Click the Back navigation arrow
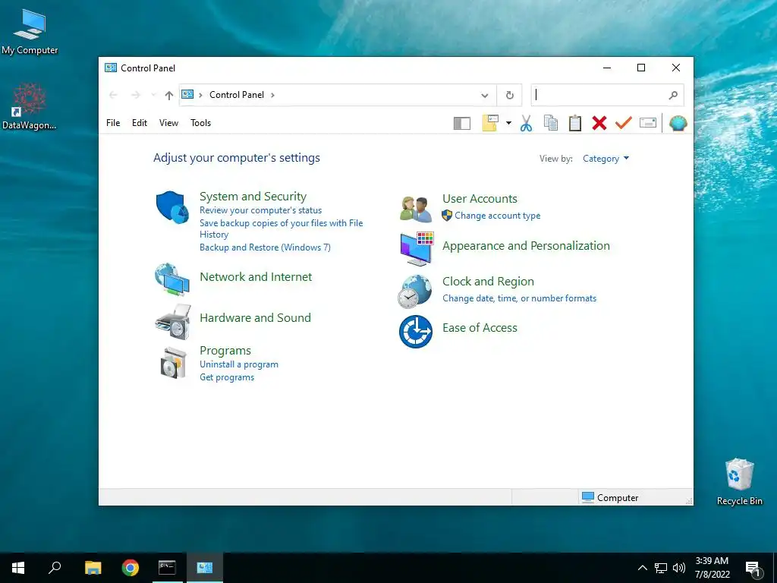 coord(113,95)
